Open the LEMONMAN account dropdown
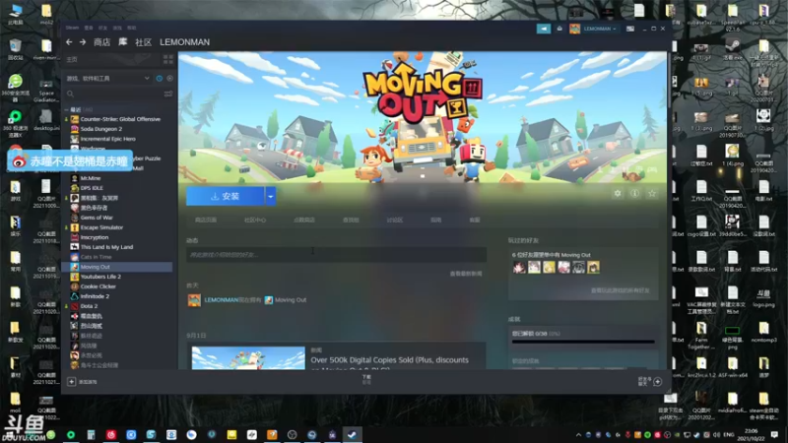Image resolution: width=788 pixels, height=443 pixels. pos(600,29)
